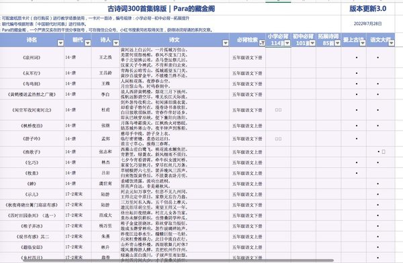Screen dimensions: 403x263
Task: Select the poem title 《牧童》
Action: [32, 173]
